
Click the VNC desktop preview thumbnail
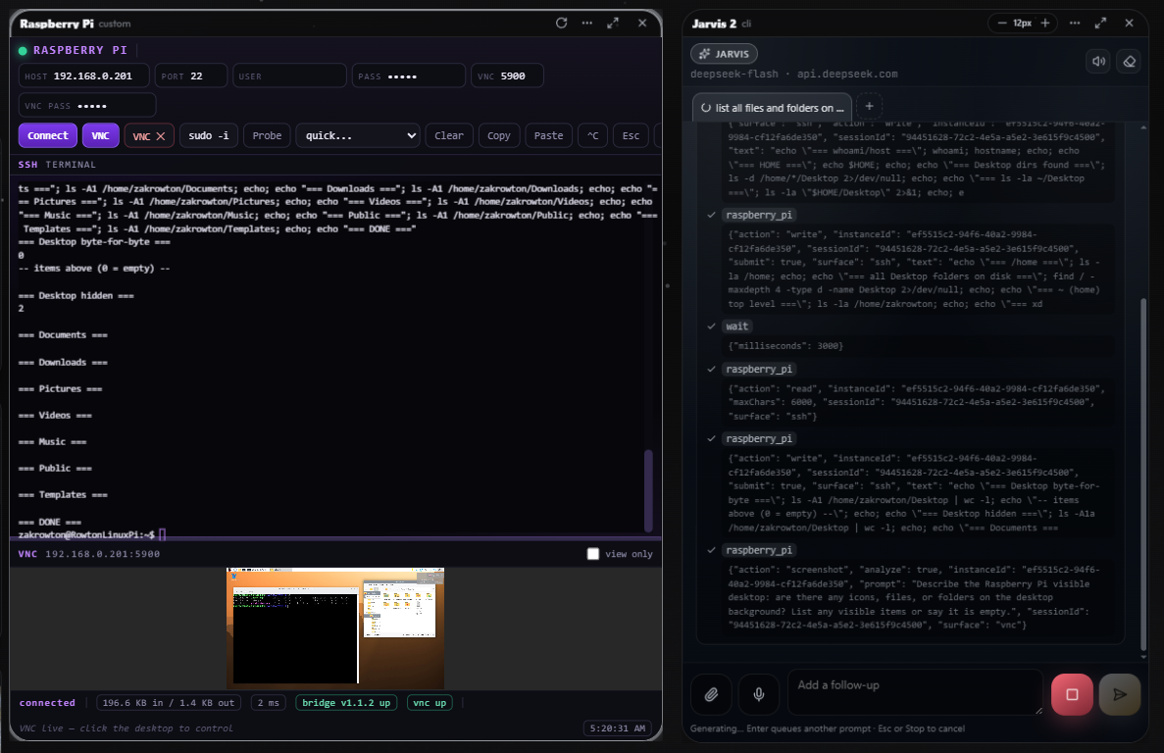[x=334, y=627]
